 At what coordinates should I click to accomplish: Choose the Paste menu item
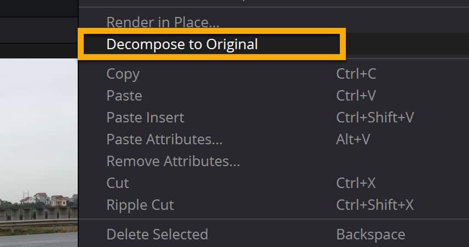124,96
